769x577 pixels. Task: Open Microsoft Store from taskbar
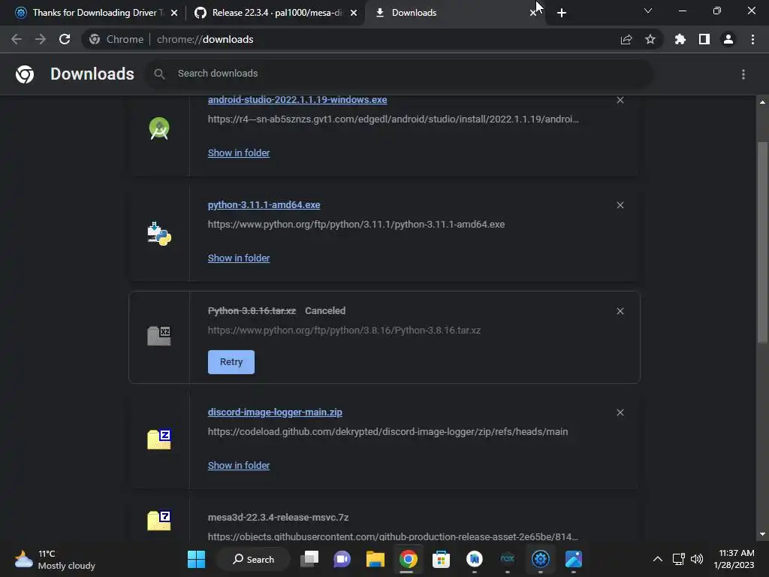tap(441, 559)
